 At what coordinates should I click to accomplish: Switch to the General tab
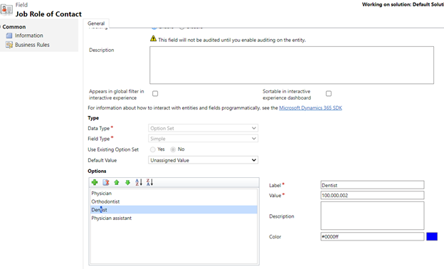96,23
